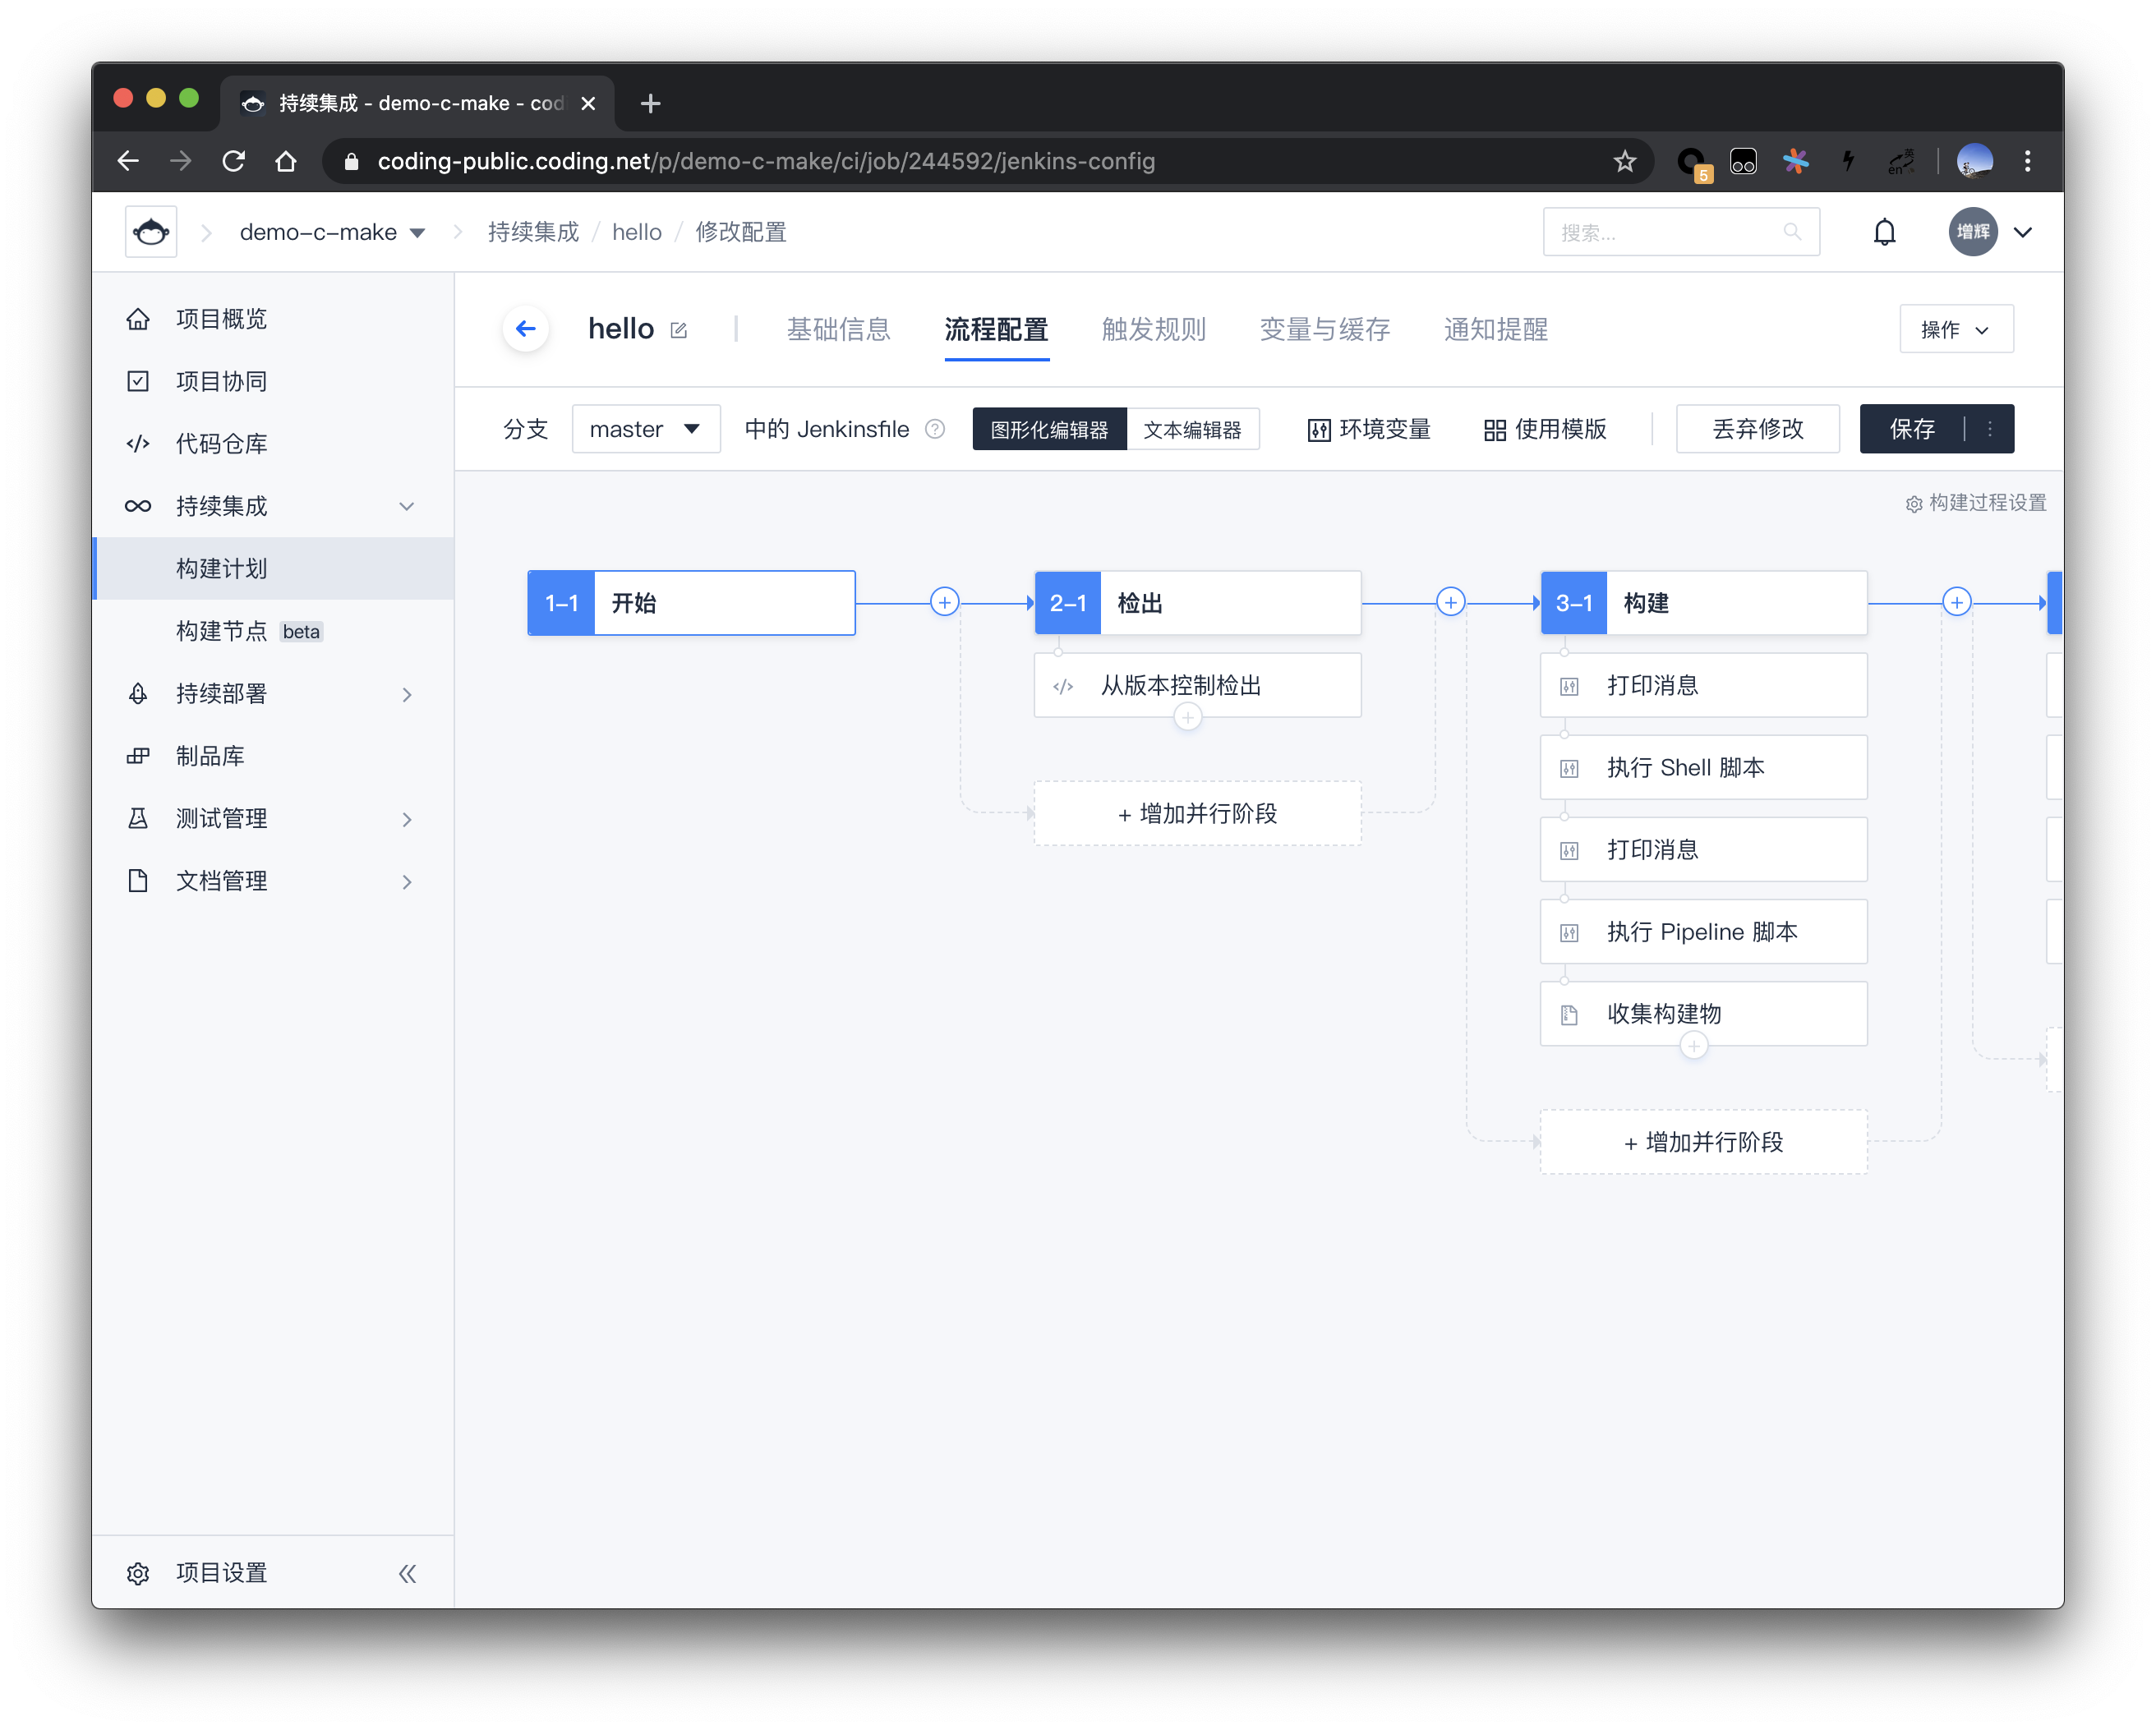Click the blue back arrow button
The height and width of the screenshot is (1730, 2156).
[x=526, y=329]
